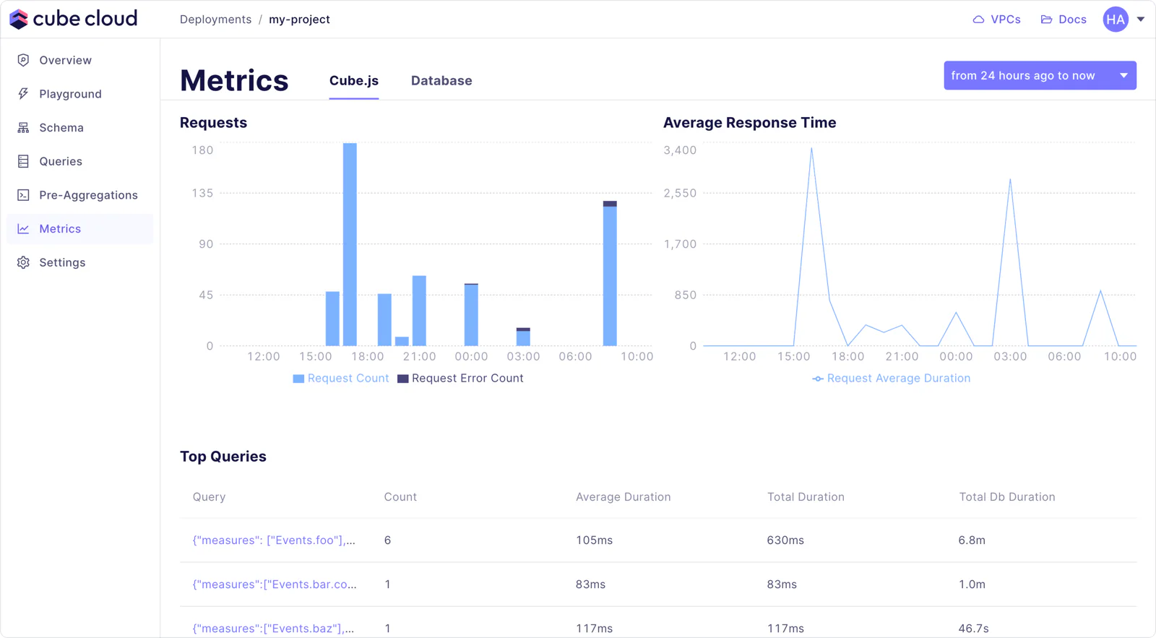Image resolution: width=1156 pixels, height=638 pixels.
Task: Click the Average Duration column header
Action: [623, 497]
